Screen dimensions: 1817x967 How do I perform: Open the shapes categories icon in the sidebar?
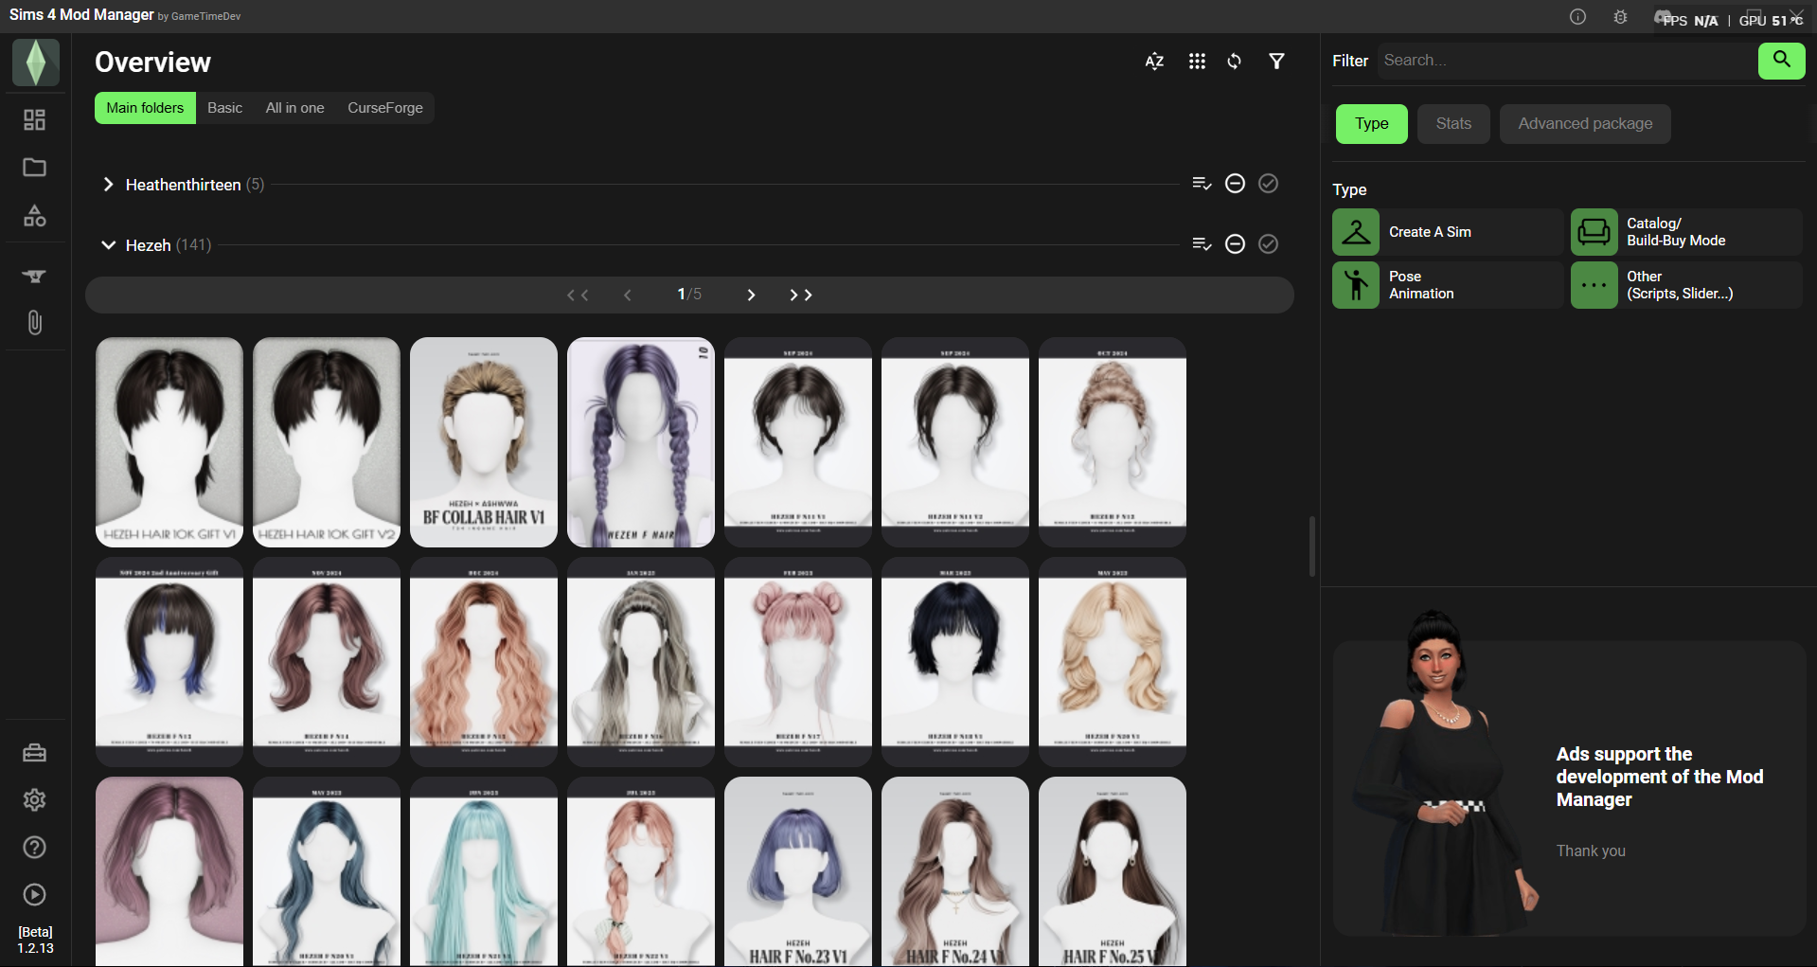pos(35,216)
